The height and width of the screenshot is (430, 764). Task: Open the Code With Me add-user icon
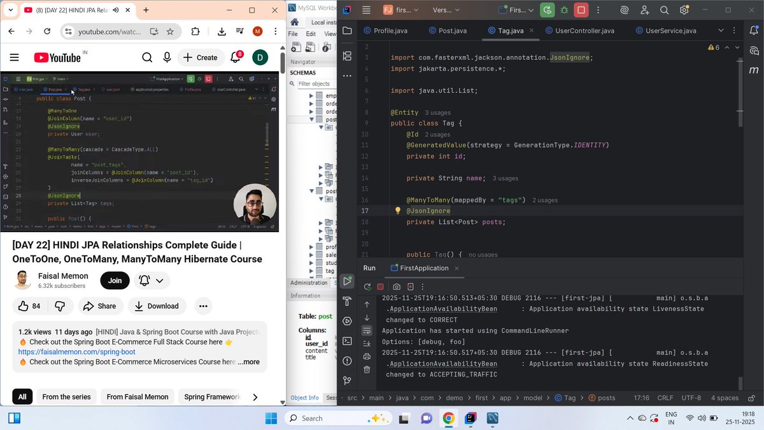pyautogui.click(x=645, y=10)
